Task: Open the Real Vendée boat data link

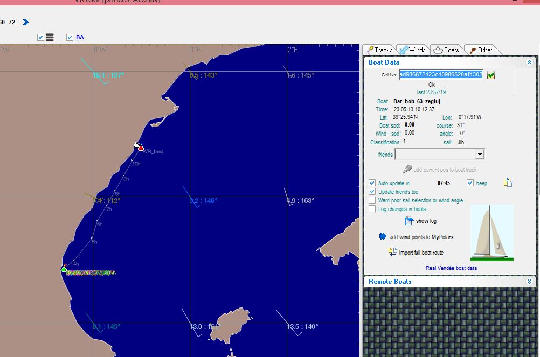Action: [451, 268]
